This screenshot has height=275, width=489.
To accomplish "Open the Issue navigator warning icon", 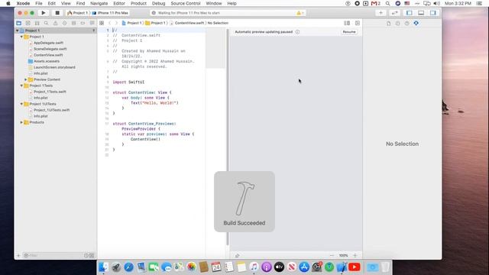I will point(55,23).
